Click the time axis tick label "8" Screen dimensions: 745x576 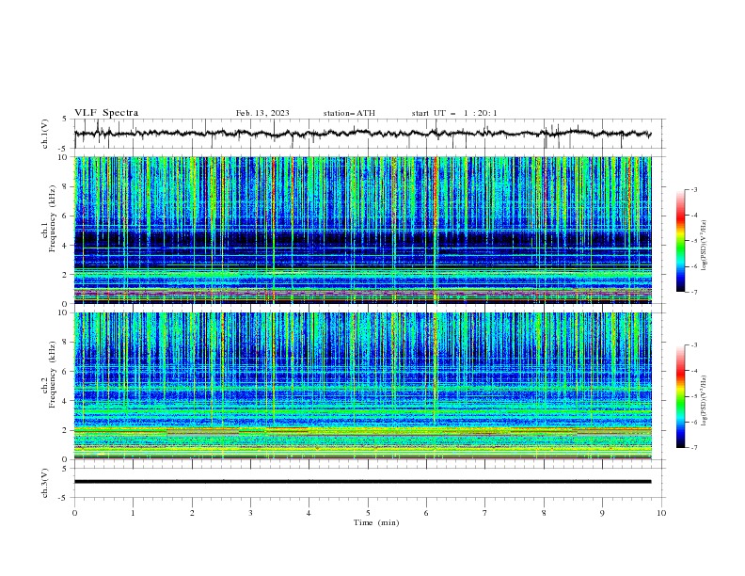544,513
